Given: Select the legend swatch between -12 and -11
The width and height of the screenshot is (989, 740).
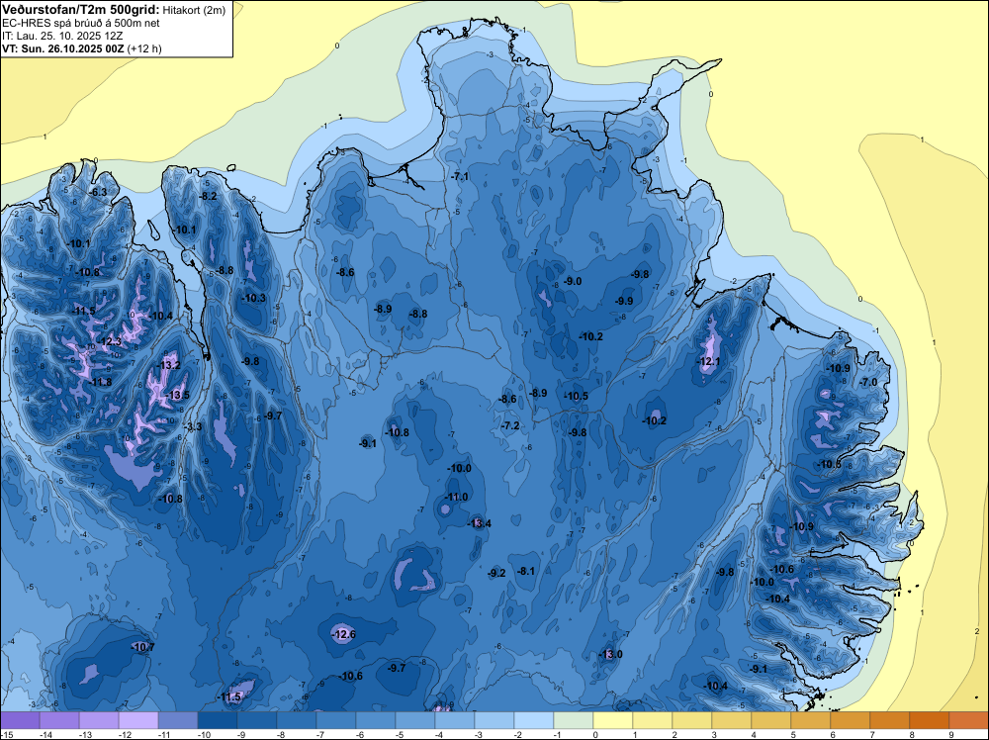Looking at the screenshot, I should click(x=138, y=720).
